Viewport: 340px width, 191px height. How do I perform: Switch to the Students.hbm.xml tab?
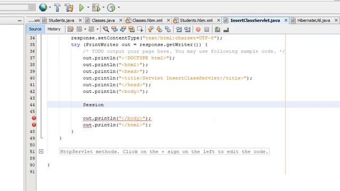(196, 20)
